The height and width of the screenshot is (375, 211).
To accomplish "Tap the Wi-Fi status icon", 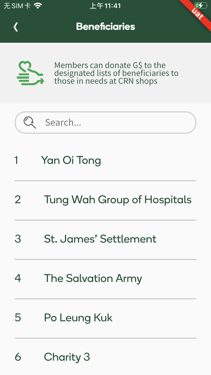I will coord(38,6).
